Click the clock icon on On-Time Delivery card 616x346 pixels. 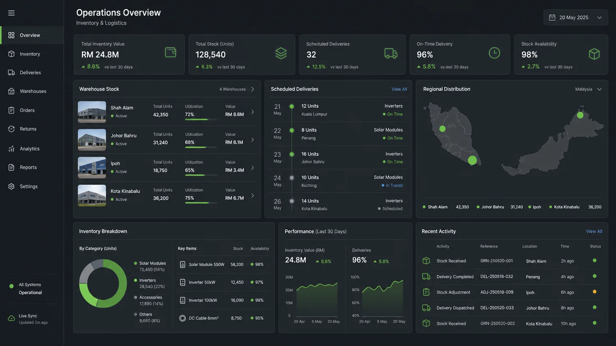click(494, 53)
